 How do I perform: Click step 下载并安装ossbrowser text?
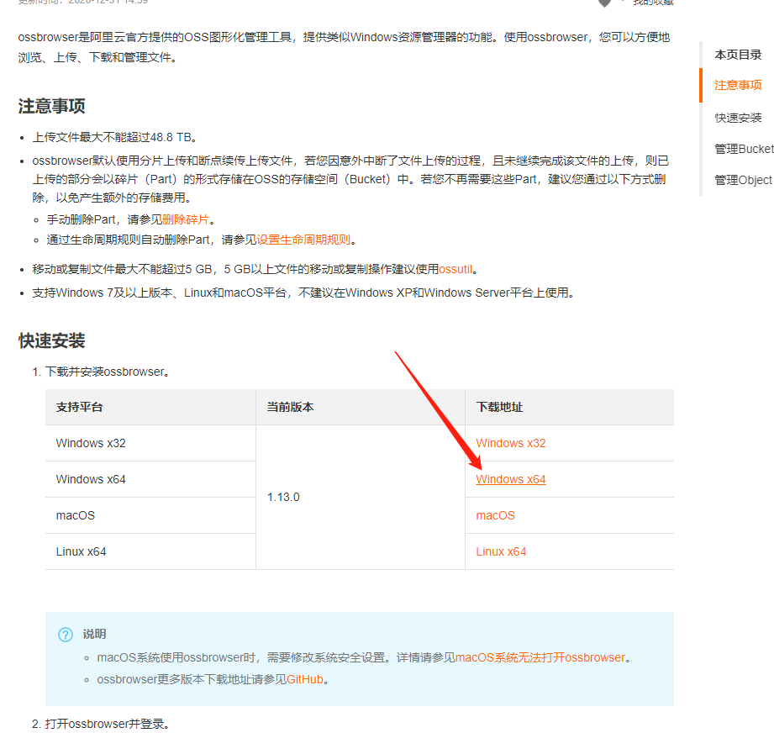107,372
